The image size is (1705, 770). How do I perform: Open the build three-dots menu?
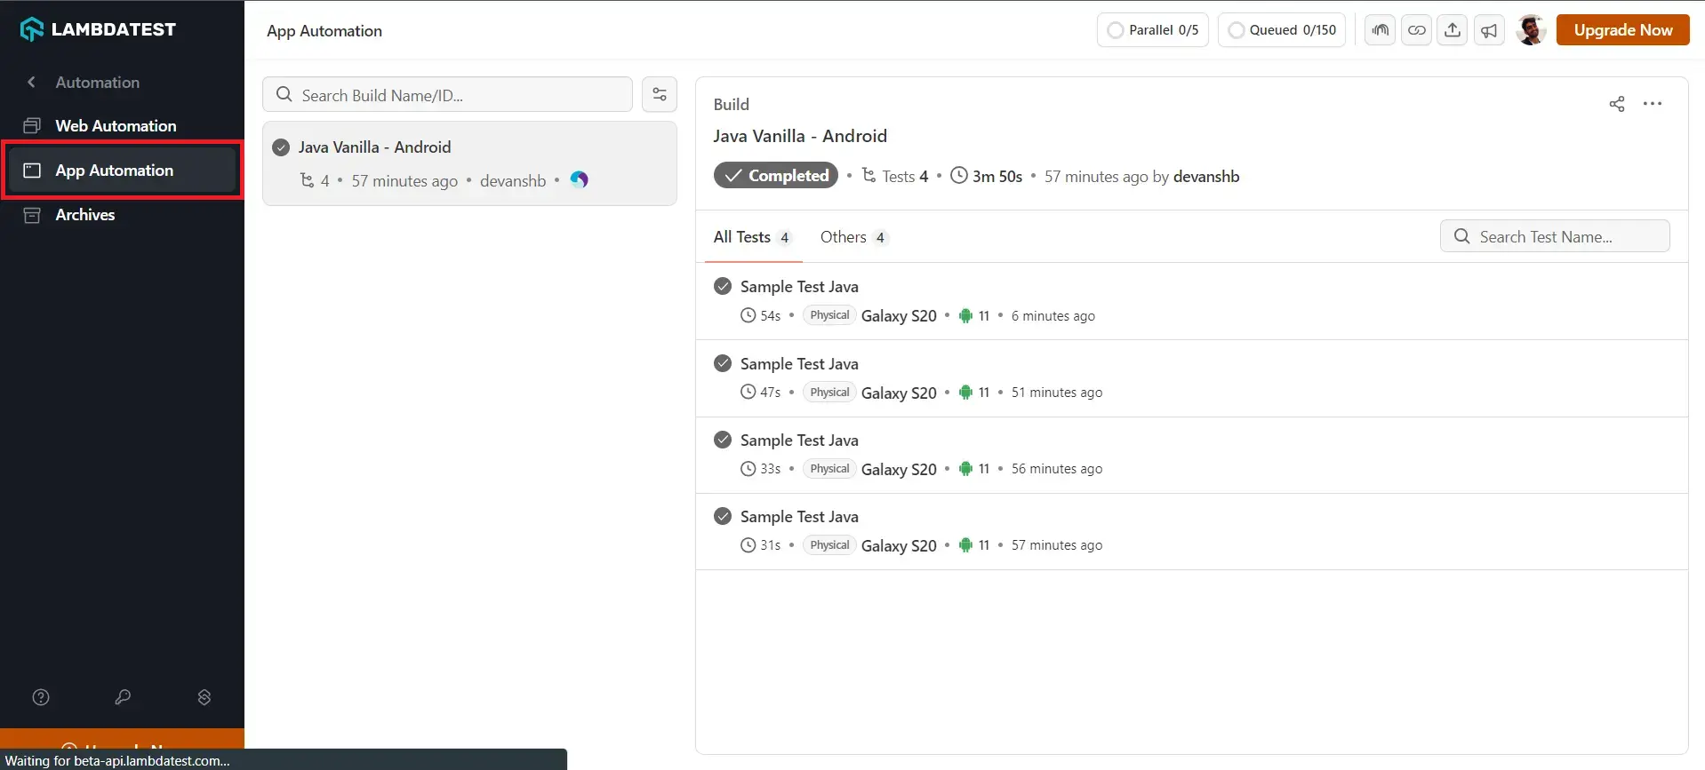click(1653, 104)
